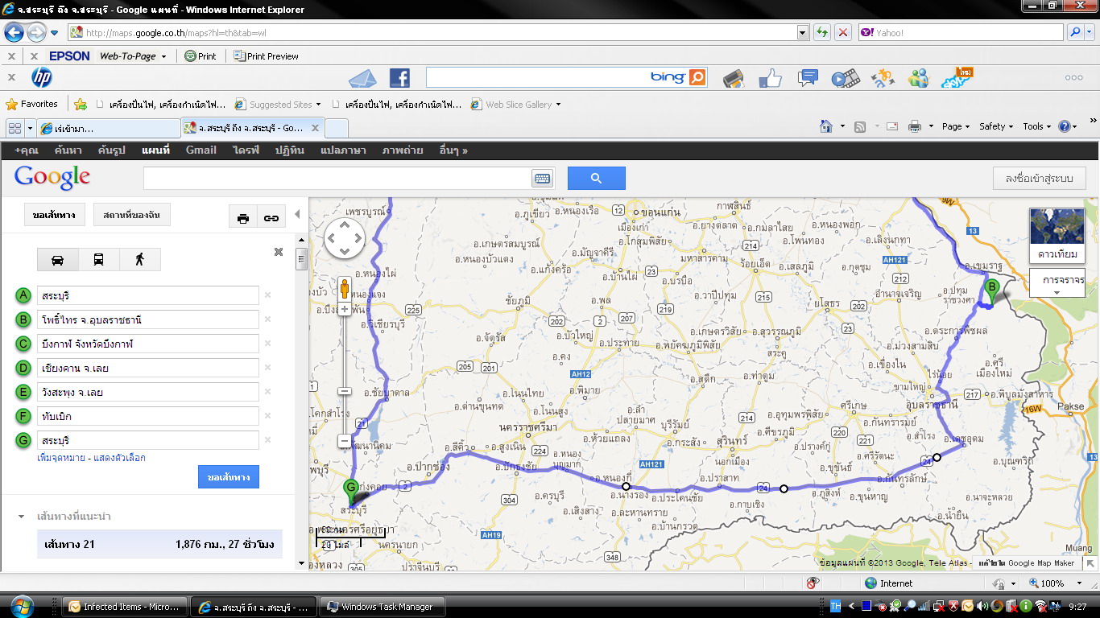Click the blue Google search button
1100x618 pixels.
click(596, 178)
